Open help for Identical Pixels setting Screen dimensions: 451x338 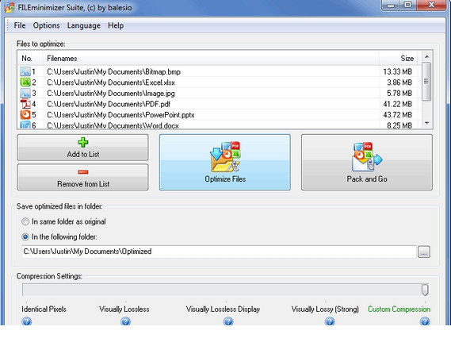point(26,321)
